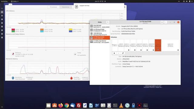Select the 2.0 TB Seagate BUP Slim disk
194x109 pixels.
[x=100, y=38]
